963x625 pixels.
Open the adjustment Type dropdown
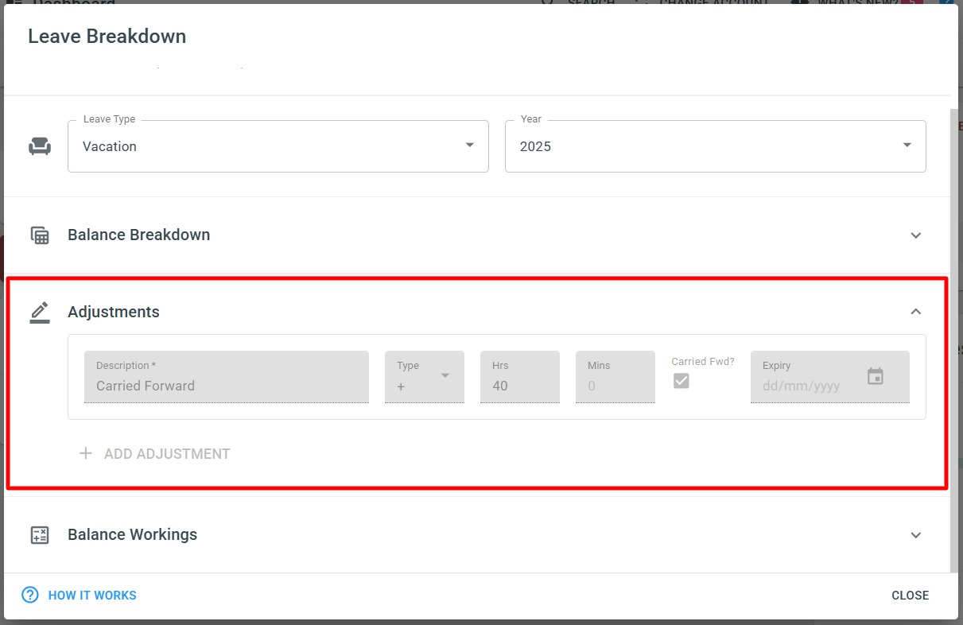[x=424, y=377]
